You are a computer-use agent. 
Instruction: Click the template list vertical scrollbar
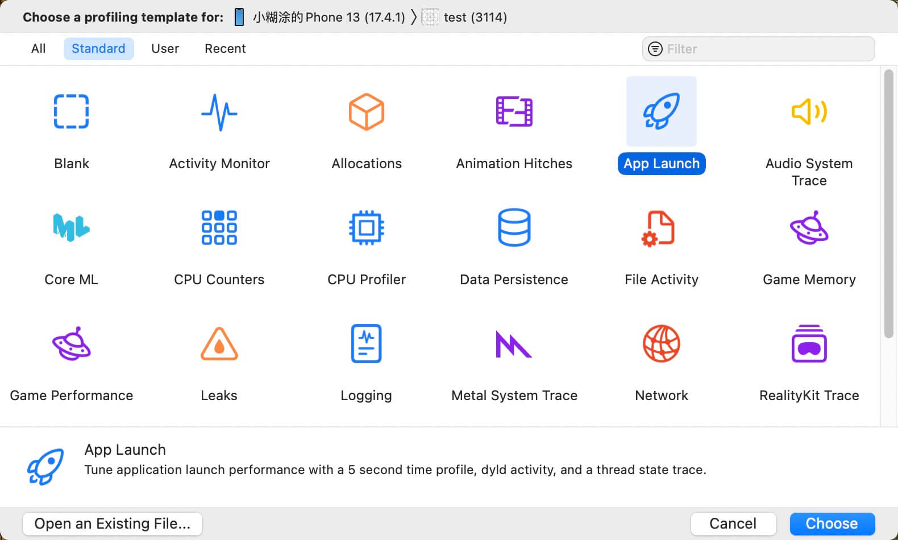889,203
